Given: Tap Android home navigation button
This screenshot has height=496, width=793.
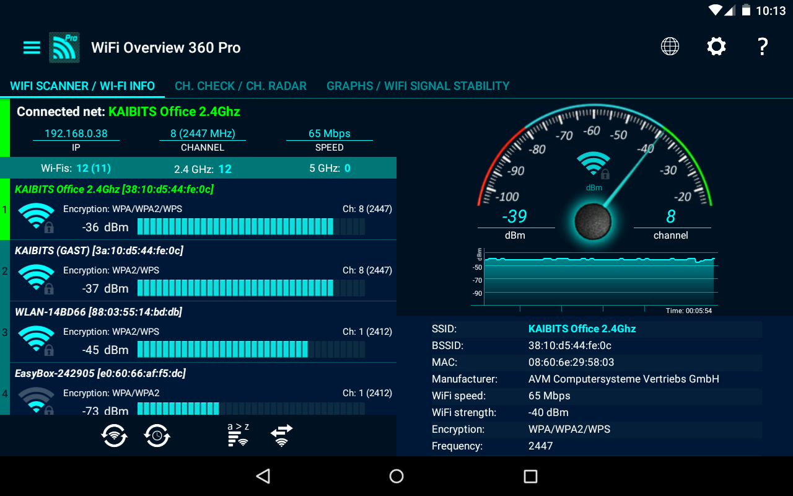Looking at the screenshot, I should [x=396, y=476].
